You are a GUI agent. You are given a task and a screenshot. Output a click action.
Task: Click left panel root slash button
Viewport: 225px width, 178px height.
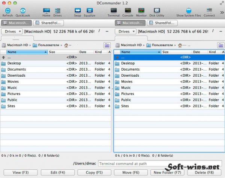pyautogui.click(x=99, y=31)
